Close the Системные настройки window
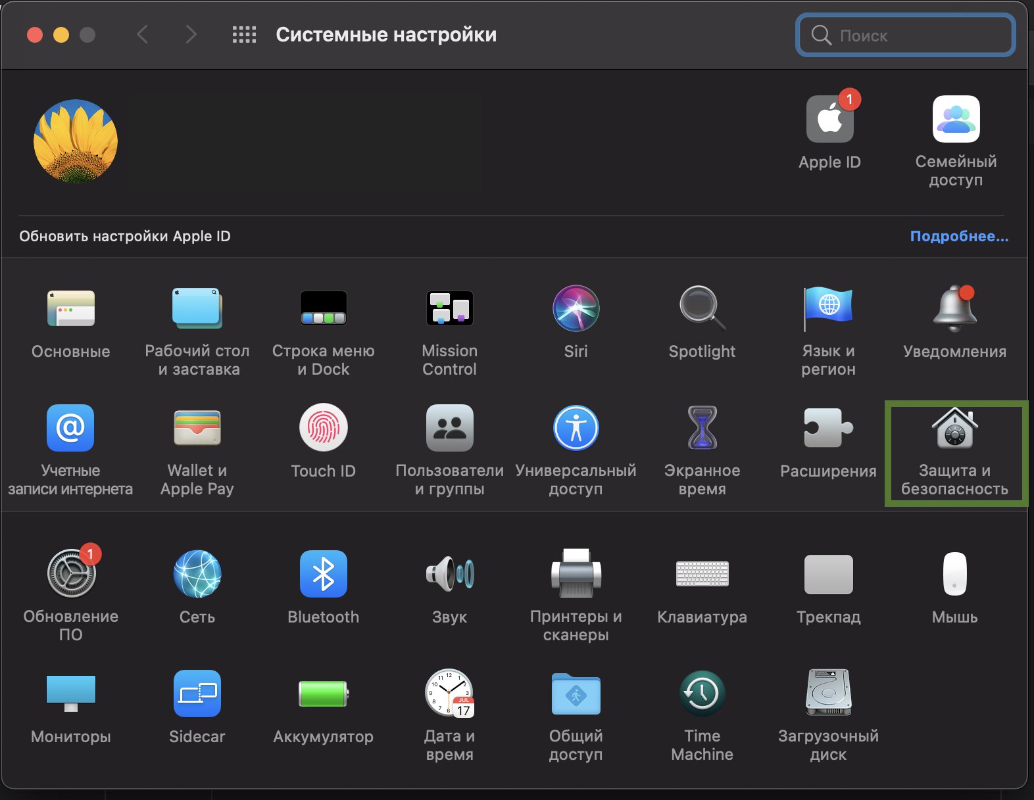The width and height of the screenshot is (1034, 800). click(x=35, y=35)
